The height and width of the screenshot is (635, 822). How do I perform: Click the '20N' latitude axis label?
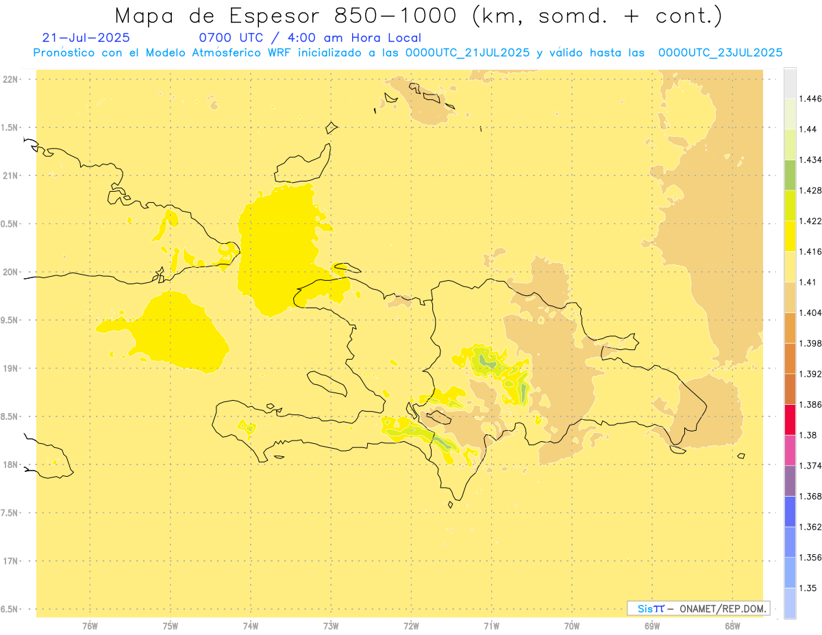pos(10,272)
